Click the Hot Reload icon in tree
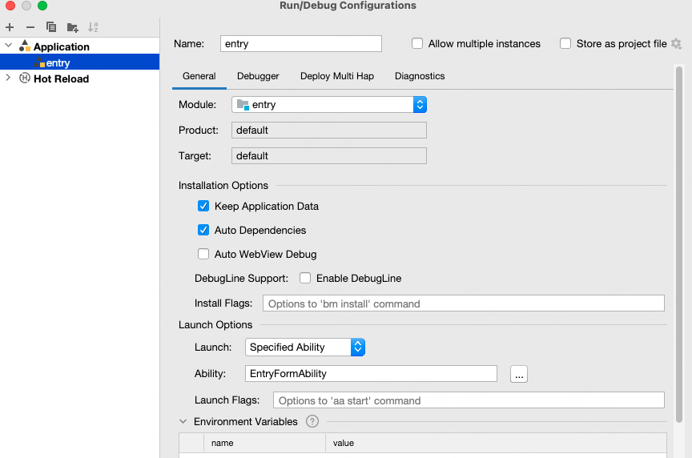The height and width of the screenshot is (458, 692). click(x=25, y=78)
